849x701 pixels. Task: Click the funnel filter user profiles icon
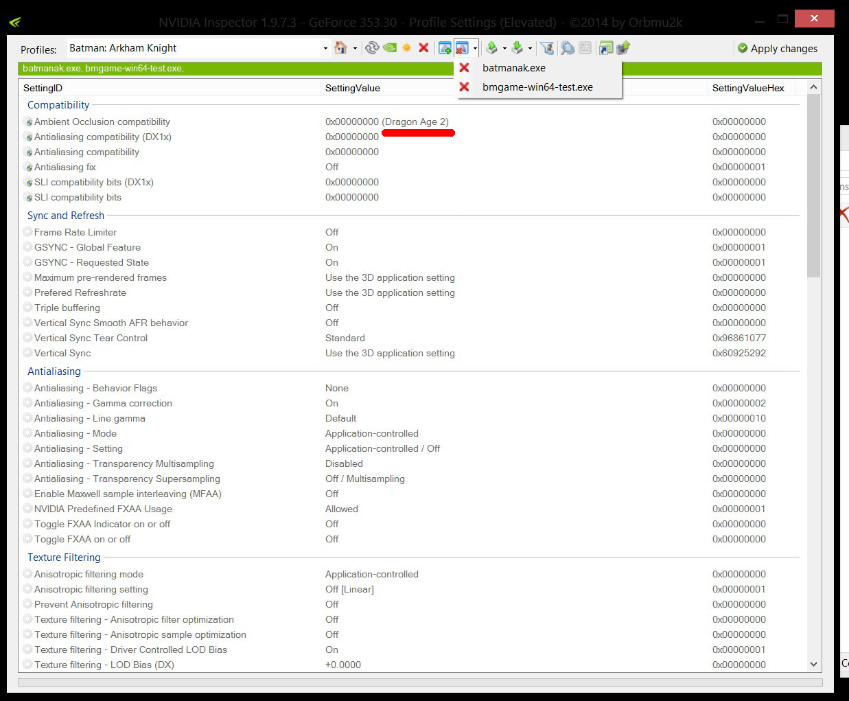(547, 48)
